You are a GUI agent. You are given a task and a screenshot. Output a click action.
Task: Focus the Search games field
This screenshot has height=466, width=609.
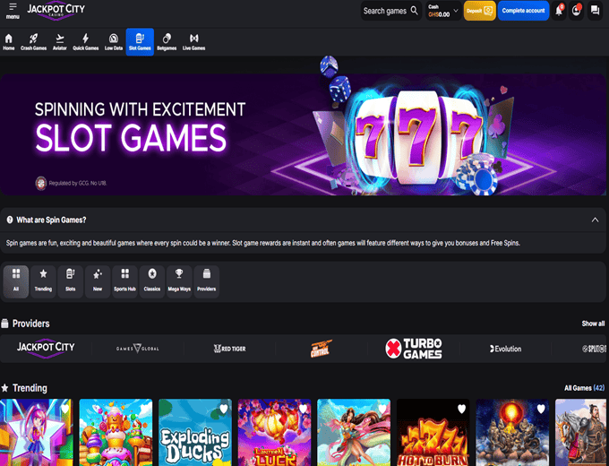pos(390,11)
